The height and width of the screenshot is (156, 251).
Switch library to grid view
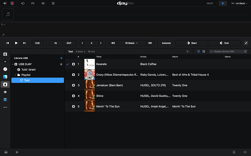(204, 51)
